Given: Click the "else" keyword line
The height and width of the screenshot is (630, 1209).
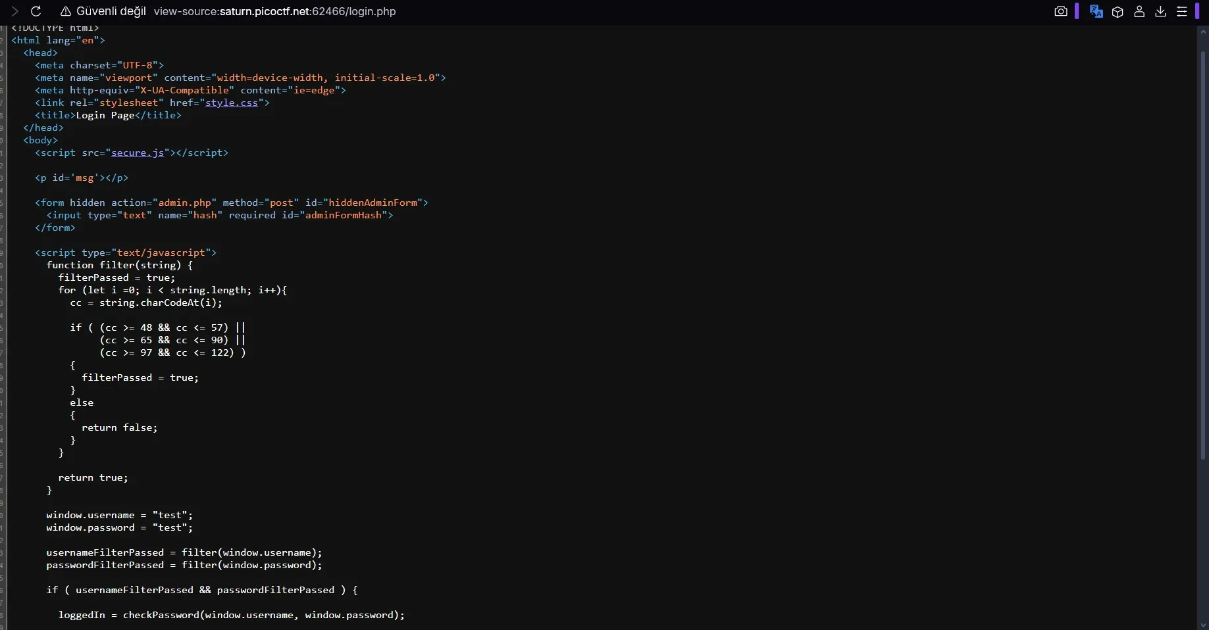Looking at the screenshot, I should tap(82, 402).
